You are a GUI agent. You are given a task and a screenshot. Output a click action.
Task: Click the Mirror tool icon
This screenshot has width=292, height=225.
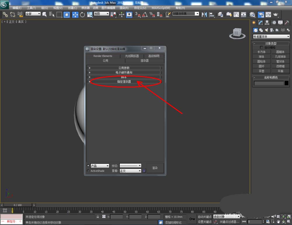point(204,14)
